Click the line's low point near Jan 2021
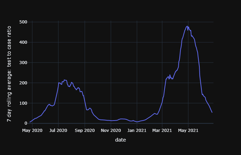241x155 pixels. [137, 122]
